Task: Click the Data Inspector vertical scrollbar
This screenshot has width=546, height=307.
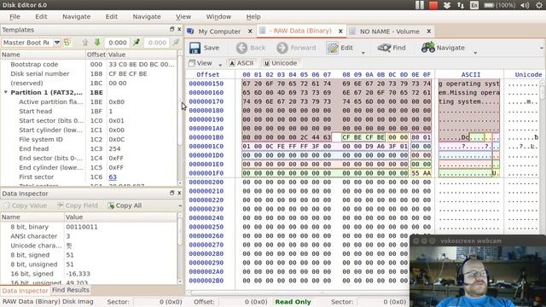Action: tap(180, 249)
